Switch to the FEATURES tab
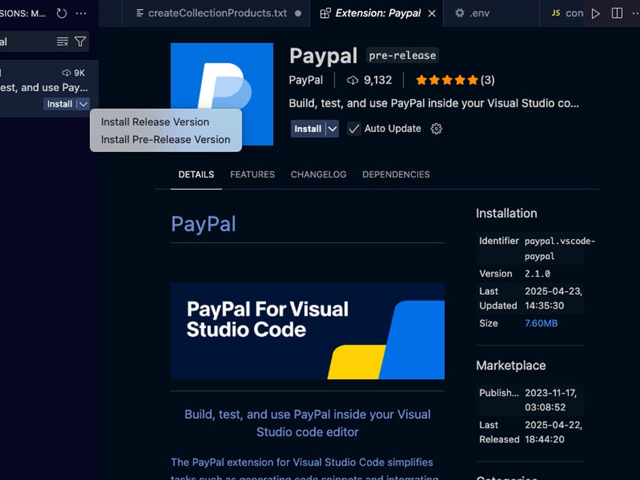The image size is (640, 480). tap(252, 174)
